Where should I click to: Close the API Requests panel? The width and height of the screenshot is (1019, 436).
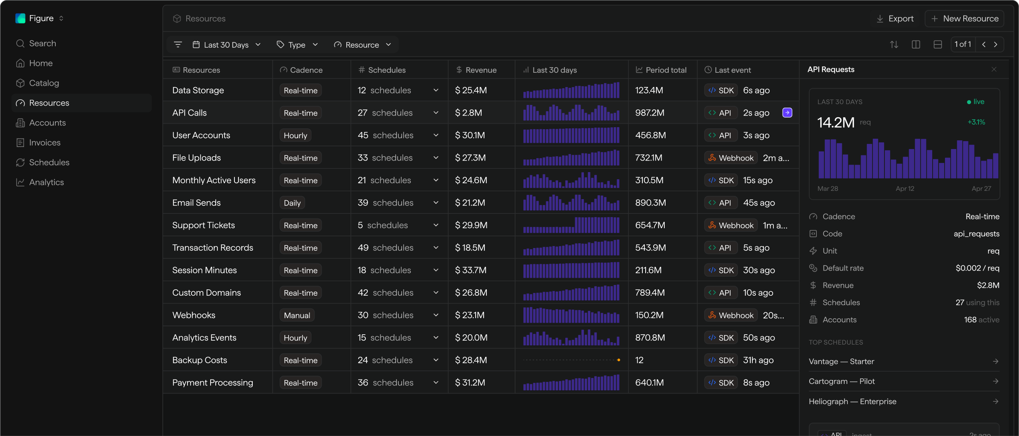(994, 69)
